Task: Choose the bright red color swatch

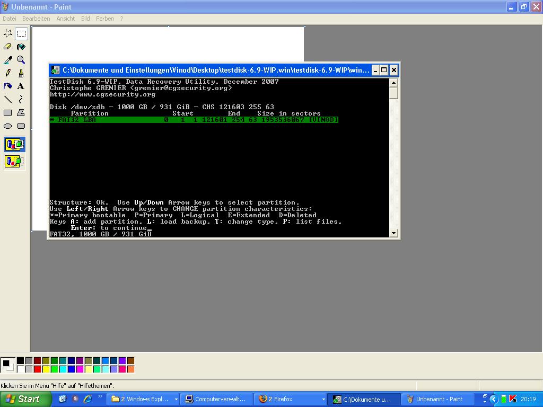Action: pyautogui.click(x=38, y=369)
